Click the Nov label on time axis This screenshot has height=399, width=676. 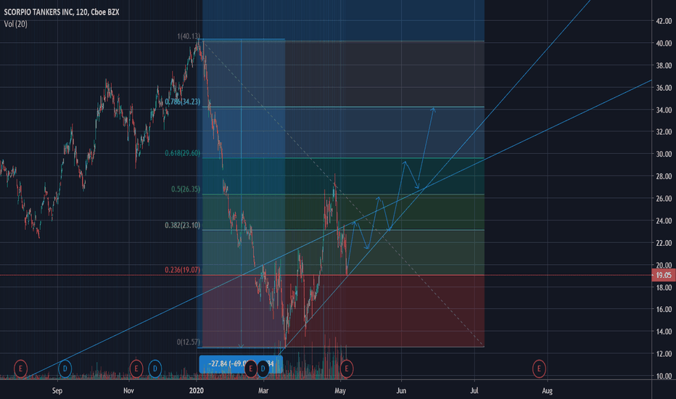pyautogui.click(x=128, y=390)
